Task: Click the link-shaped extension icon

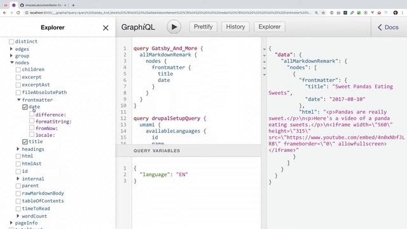Action: (352, 13)
